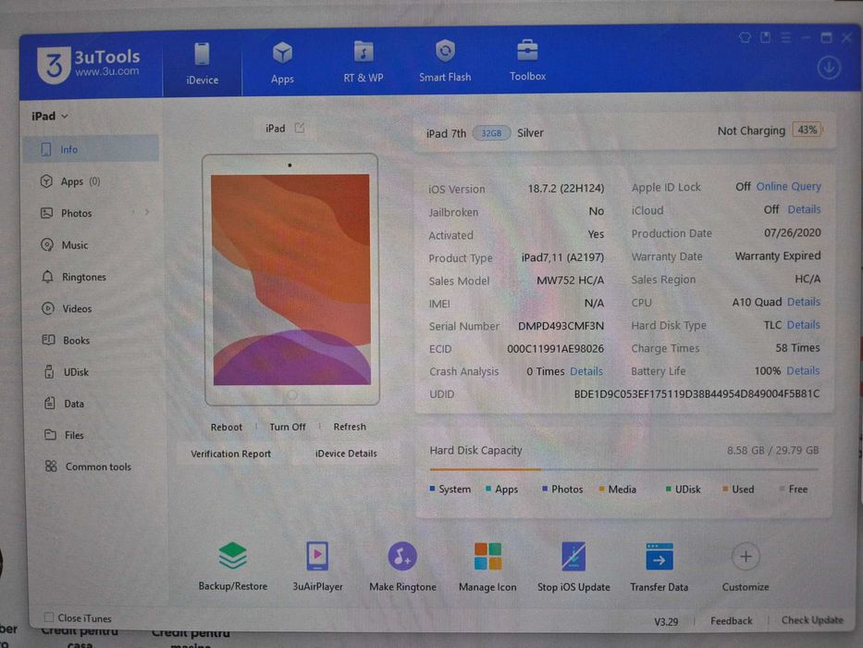Open iCloud Details link
Viewport: 863px width, 648px height.
pyautogui.click(x=804, y=209)
